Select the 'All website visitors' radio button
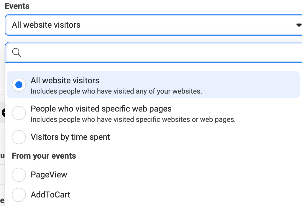Viewport: 302px width, 206px height. (x=19, y=84)
